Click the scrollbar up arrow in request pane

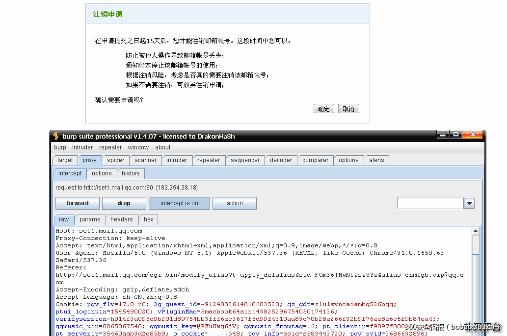475,231
